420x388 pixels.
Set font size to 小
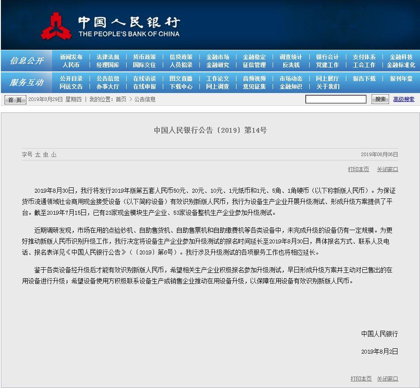pos(54,154)
